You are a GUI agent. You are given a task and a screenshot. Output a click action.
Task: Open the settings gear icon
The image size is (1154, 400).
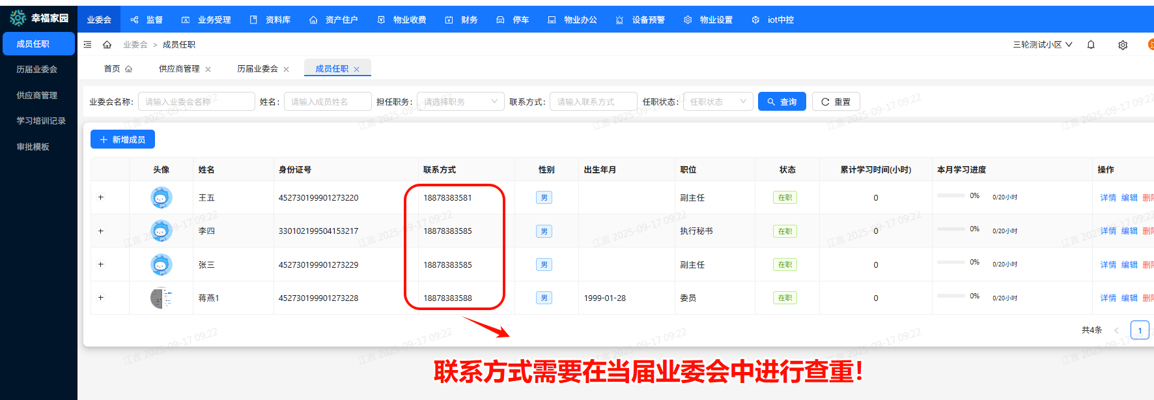tap(1123, 45)
